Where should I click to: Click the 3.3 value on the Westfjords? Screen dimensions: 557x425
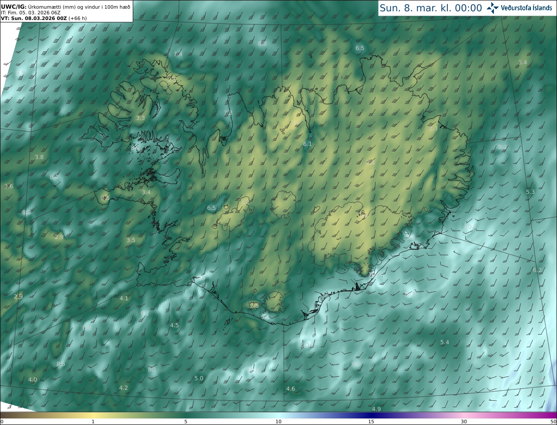141,118
